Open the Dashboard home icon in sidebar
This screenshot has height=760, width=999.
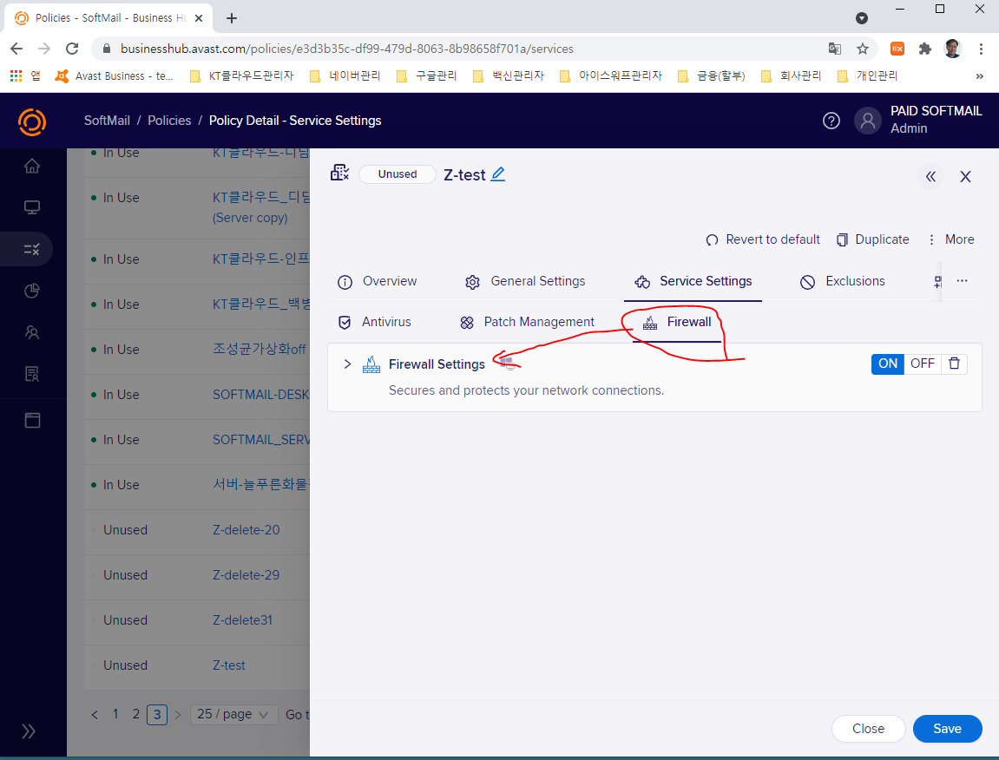[x=32, y=166]
